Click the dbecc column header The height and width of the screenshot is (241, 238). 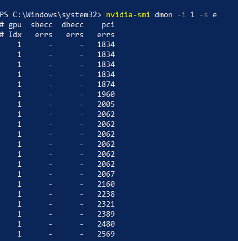[x=73, y=25]
